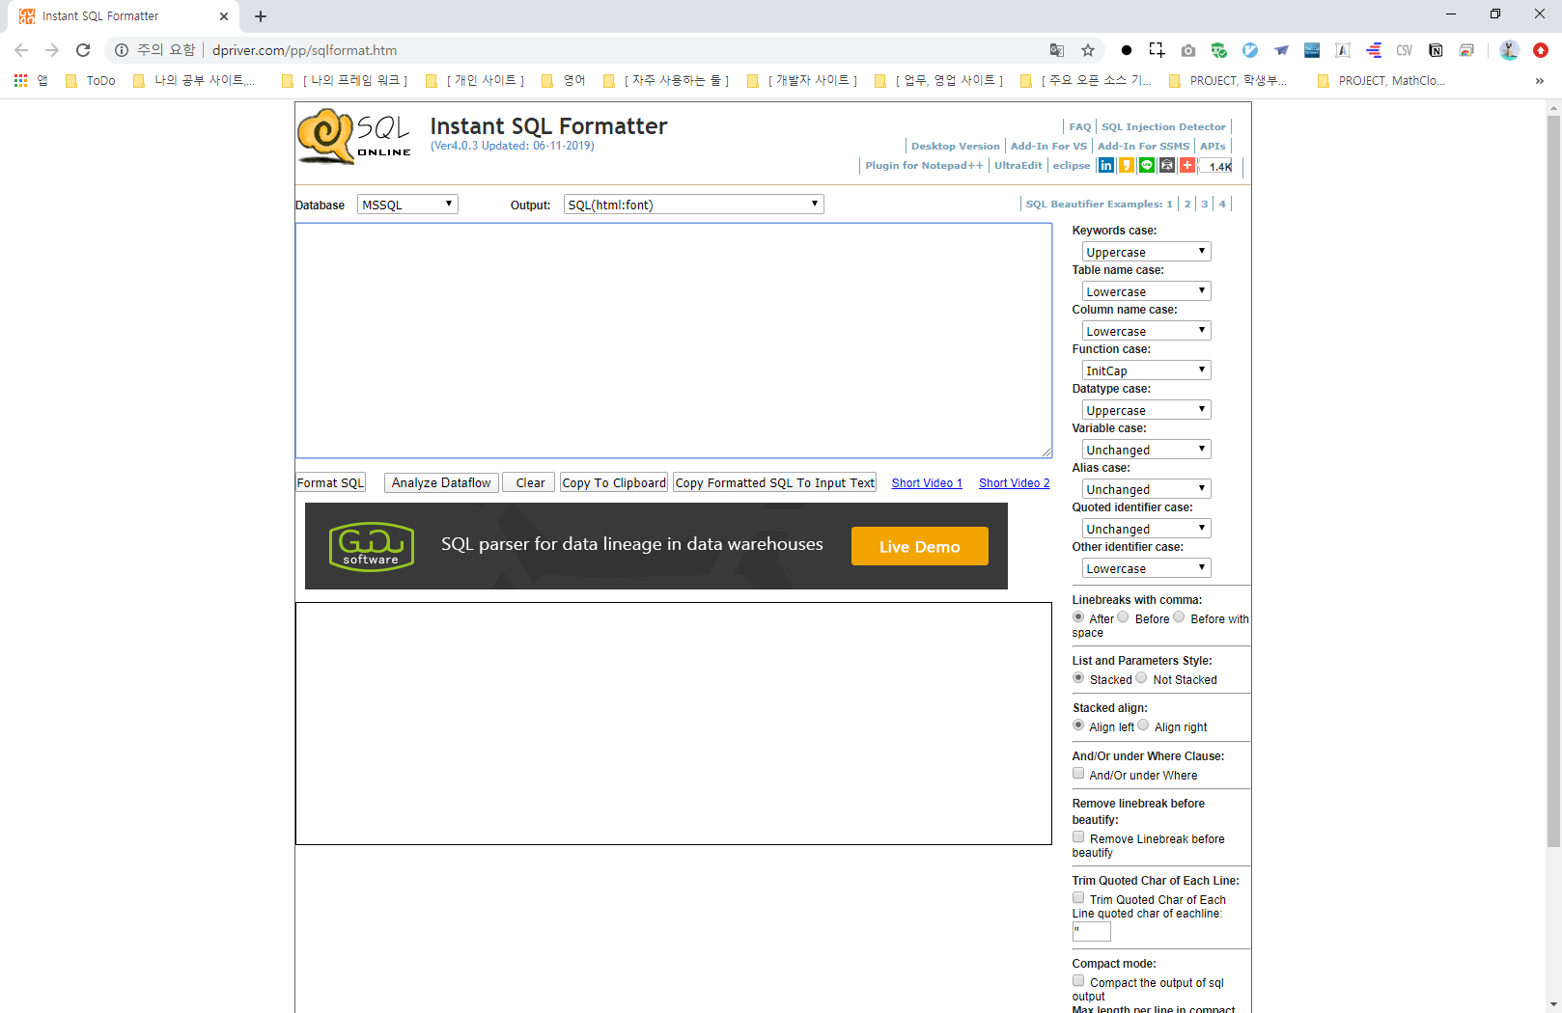The image size is (1562, 1013).
Task: Click the Chrome remote desktop extension icon
Action: [1466, 50]
